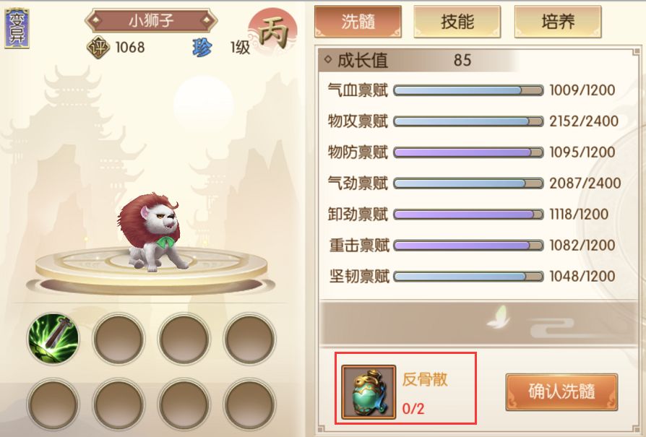Click the green sword skill icon
The height and width of the screenshot is (437, 646).
[53, 338]
